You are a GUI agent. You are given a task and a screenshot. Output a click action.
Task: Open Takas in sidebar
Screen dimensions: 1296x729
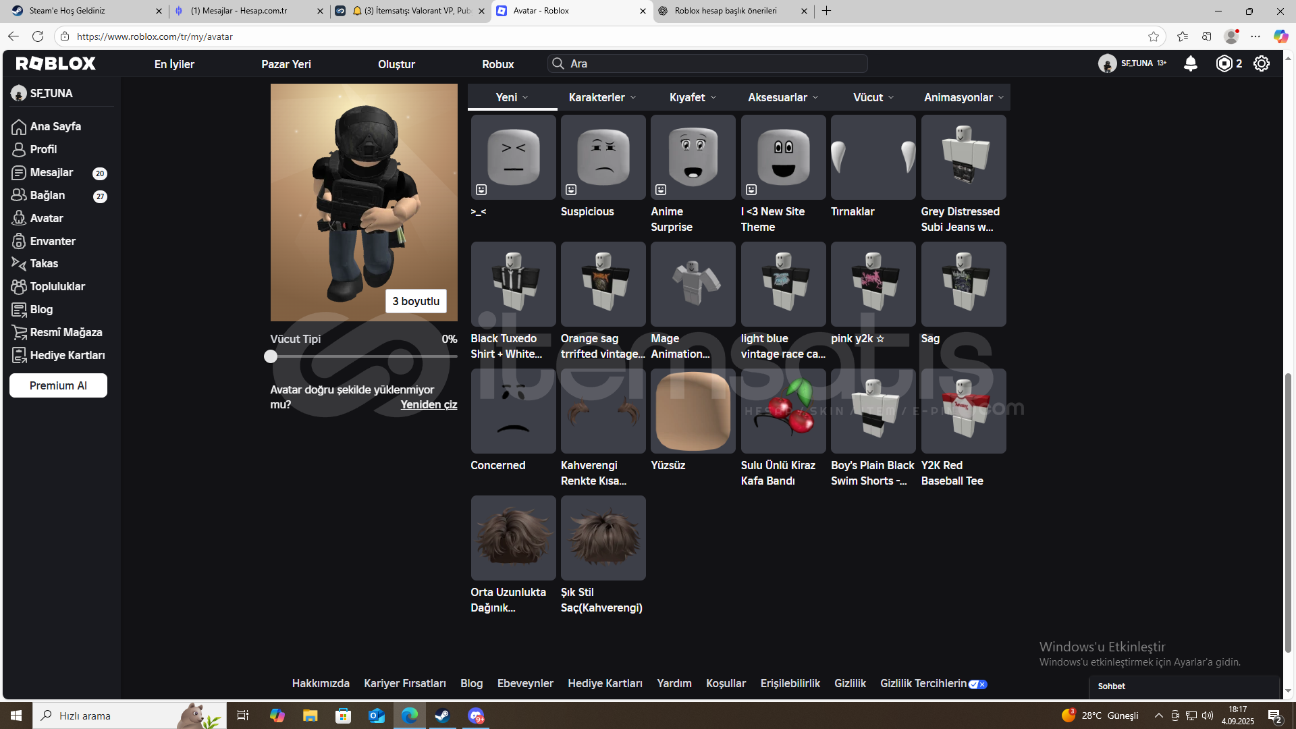pyautogui.click(x=44, y=263)
